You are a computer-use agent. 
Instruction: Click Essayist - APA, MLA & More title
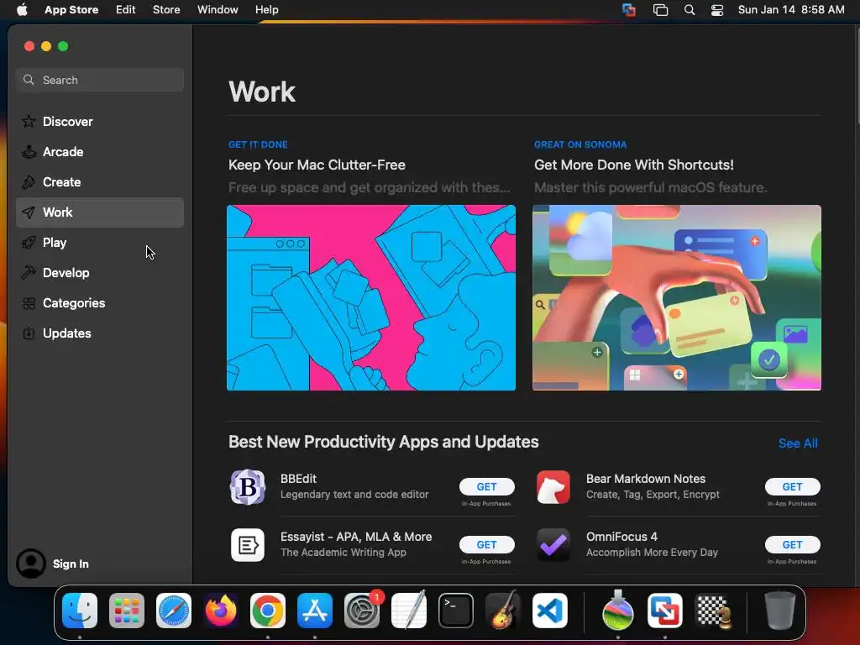point(356,537)
